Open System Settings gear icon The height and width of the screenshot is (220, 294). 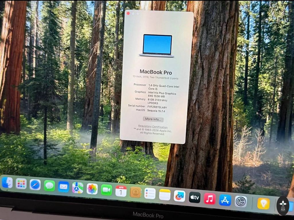coord(241,201)
